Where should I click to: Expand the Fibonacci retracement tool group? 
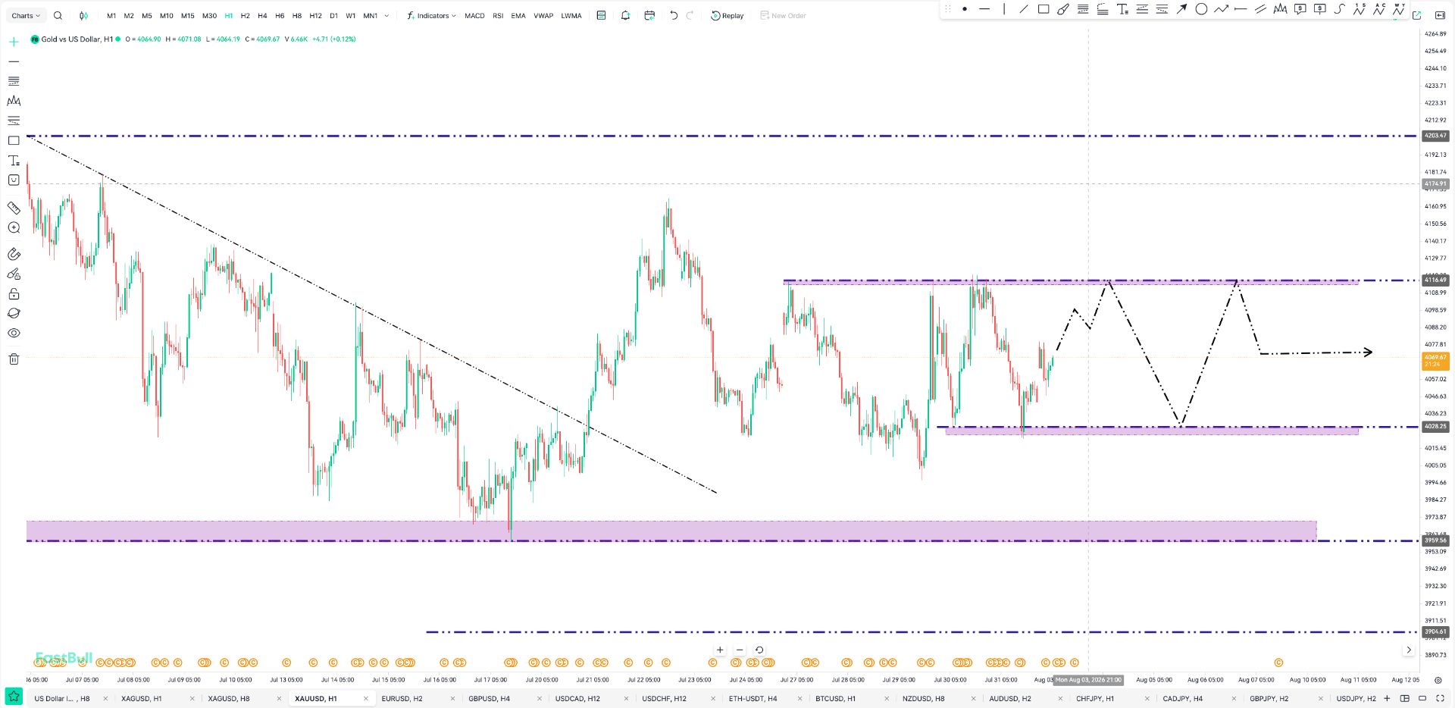[x=14, y=81]
